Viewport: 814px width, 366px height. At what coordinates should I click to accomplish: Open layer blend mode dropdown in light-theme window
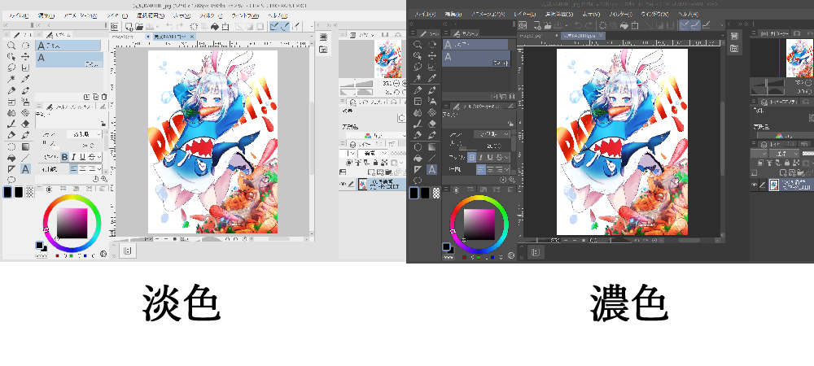(x=374, y=154)
